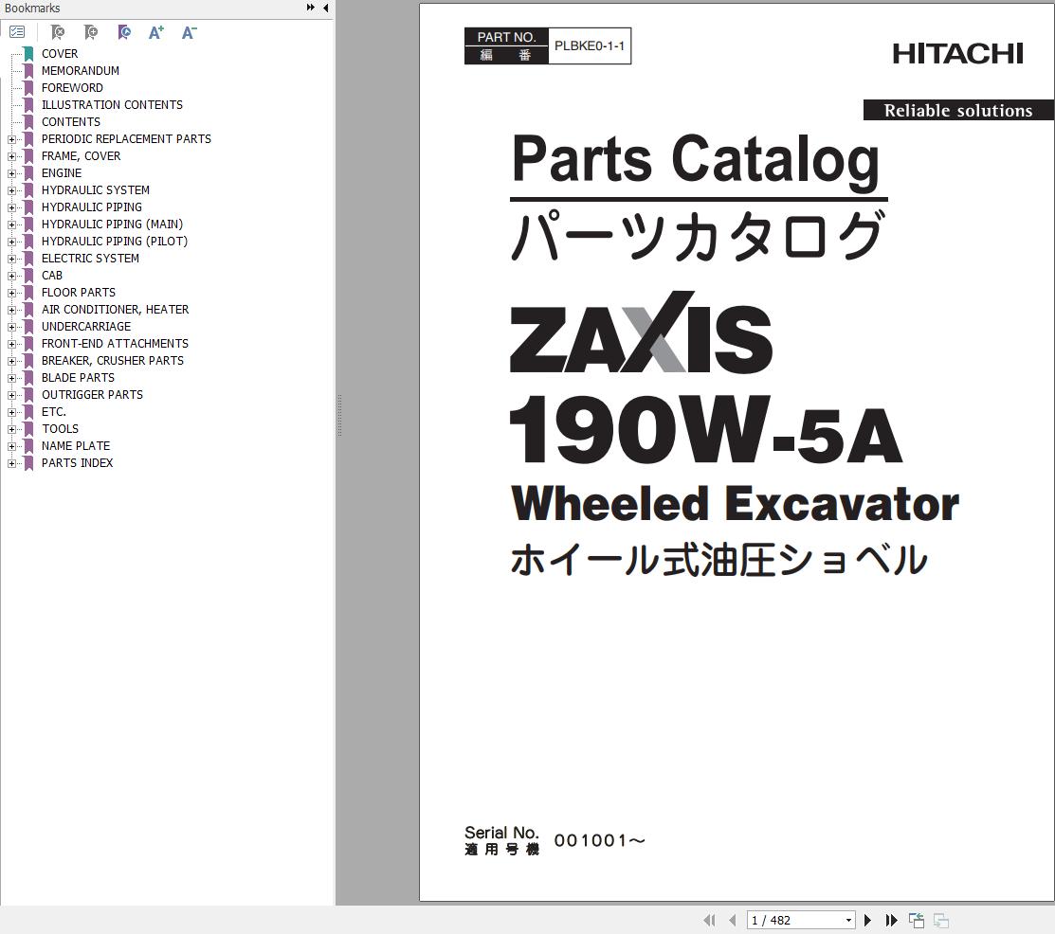
Task: Expand FRAME, COVER bookmark
Action: tap(11, 156)
